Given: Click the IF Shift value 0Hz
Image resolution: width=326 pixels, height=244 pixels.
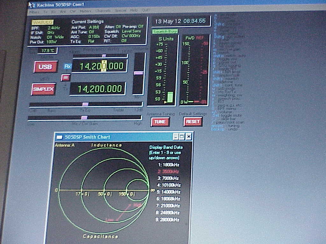Looking at the screenshot, I should click(x=51, y=33).
